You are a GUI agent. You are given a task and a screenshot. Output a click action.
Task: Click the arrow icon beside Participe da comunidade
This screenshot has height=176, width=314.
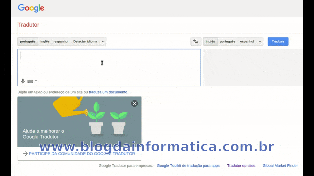click(25, 154)
